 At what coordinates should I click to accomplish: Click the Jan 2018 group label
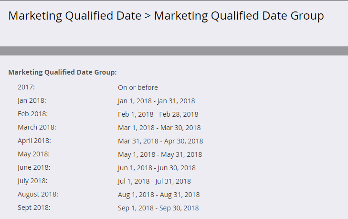point(32,101)
